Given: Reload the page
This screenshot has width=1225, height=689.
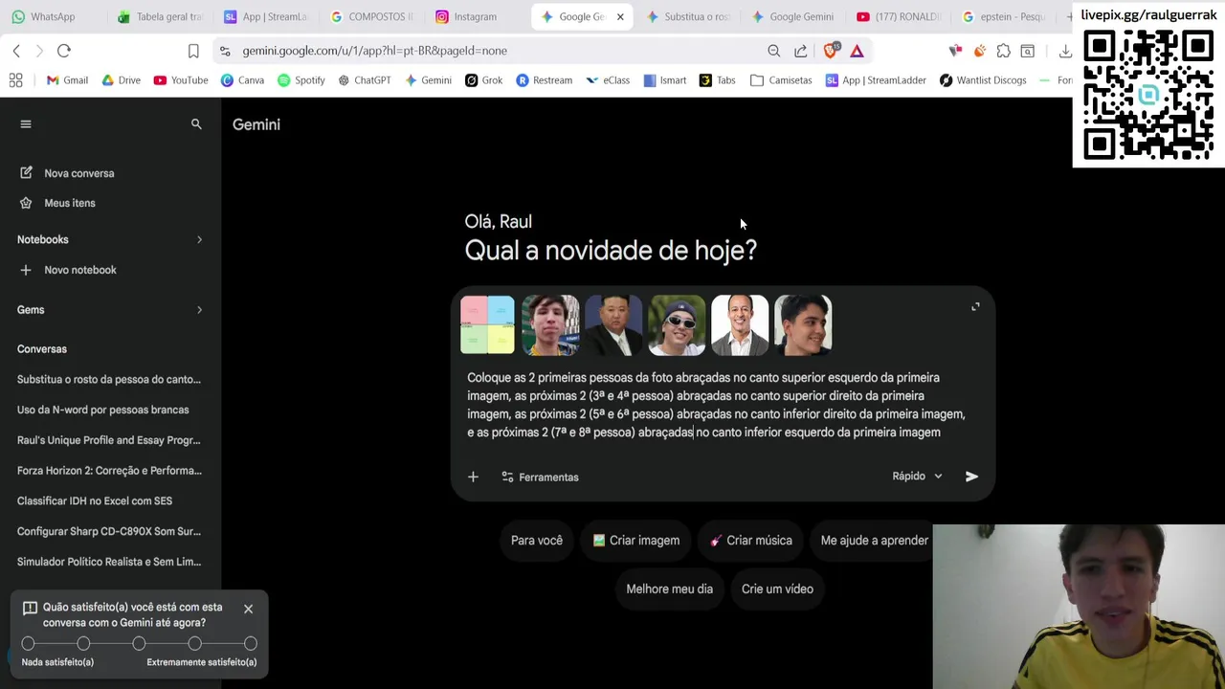Looking at the screenshot, I should coord(64,51).
